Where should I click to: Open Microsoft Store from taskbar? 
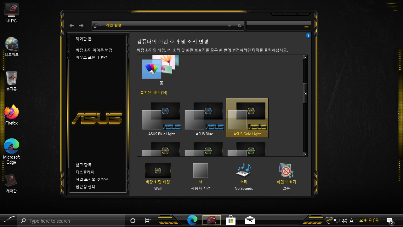(x=231, y=220)
